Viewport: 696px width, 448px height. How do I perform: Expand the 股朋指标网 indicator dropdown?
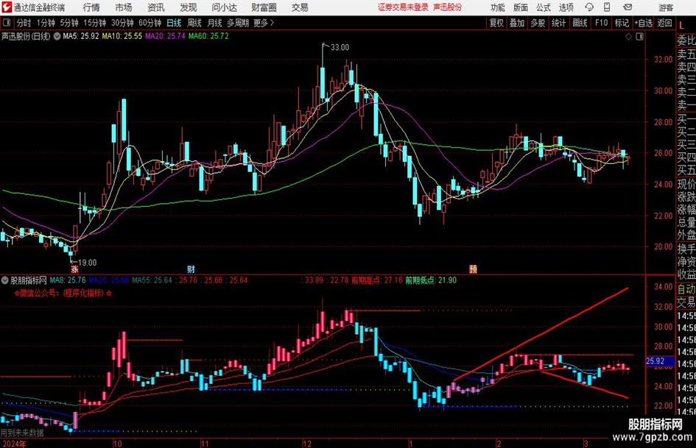(5, 280)
